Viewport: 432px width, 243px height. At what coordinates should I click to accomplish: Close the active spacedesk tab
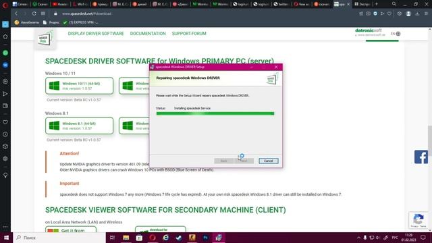(348, 4)
